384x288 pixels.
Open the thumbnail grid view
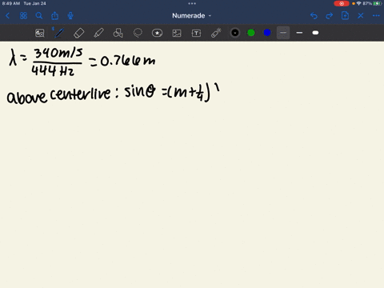tap(23, 16)
